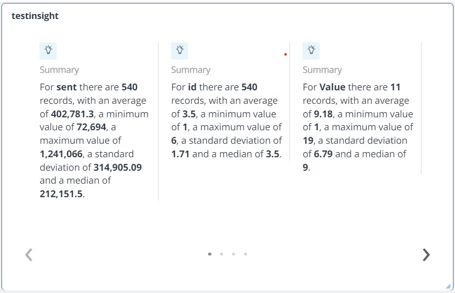455x293 pixels.
Task: Click the lightbulb icon on the id summary card
Action: pos(179,50)
